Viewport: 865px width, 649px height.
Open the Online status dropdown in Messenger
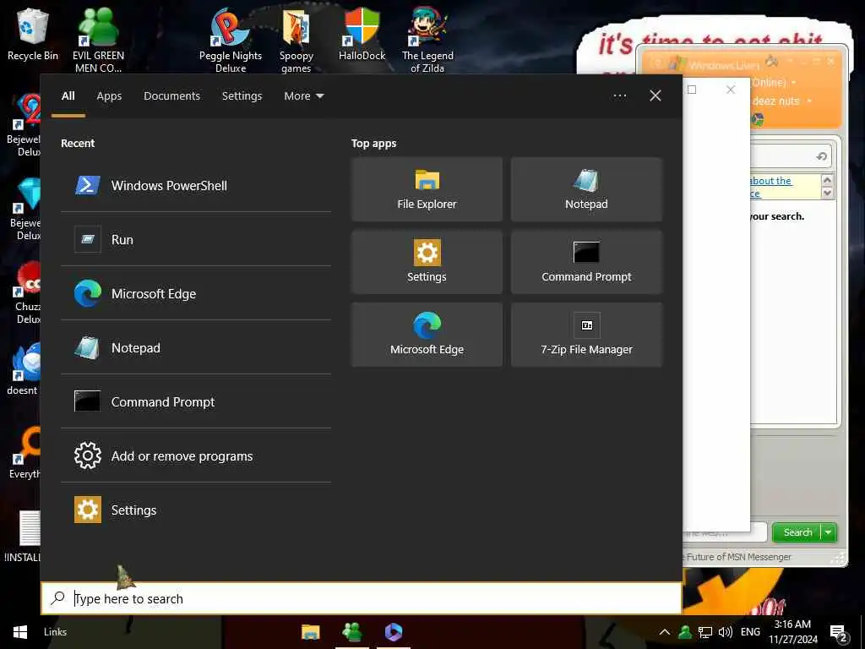(x=794, y=83)
